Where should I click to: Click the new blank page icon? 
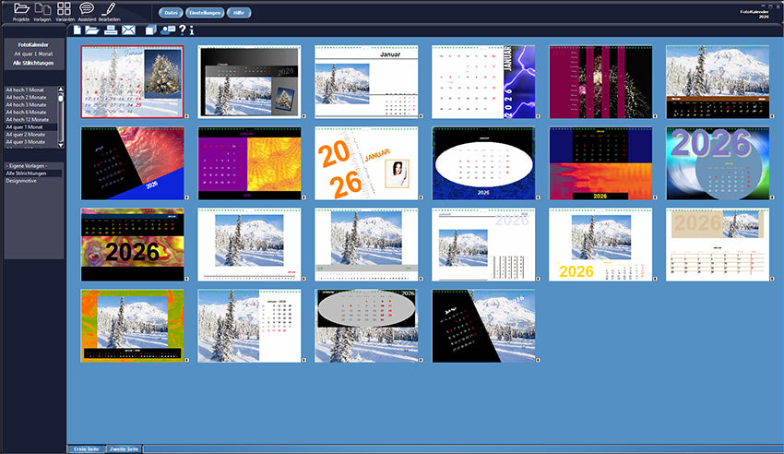click(77, 30)
